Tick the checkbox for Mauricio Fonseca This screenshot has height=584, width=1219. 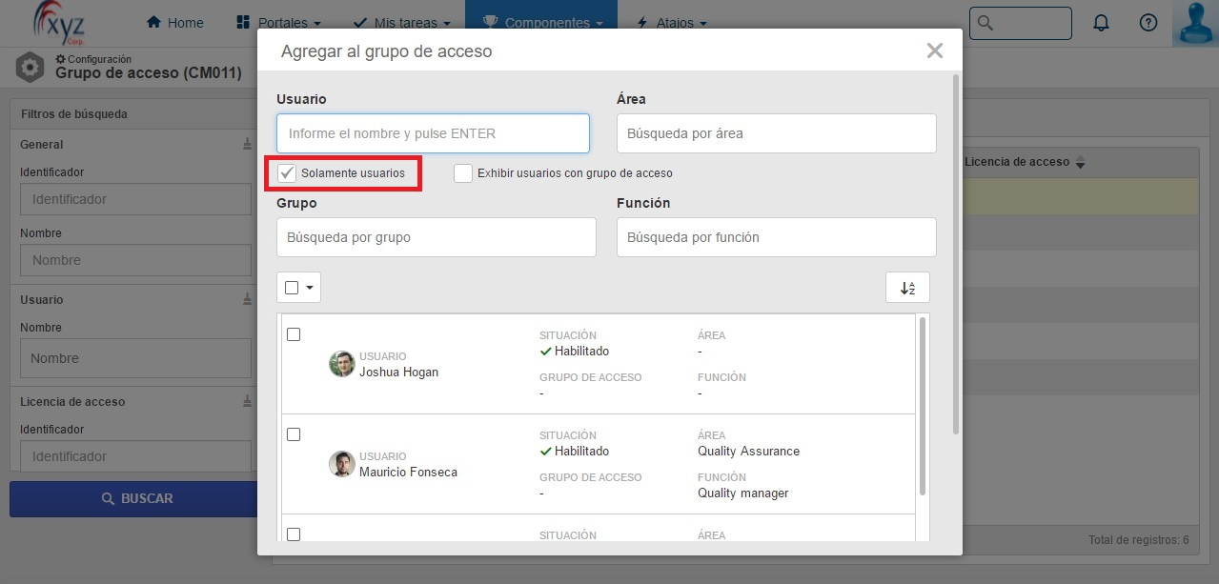tap(294, 434)
